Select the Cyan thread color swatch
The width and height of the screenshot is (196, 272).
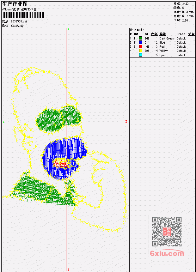point(141,55)
